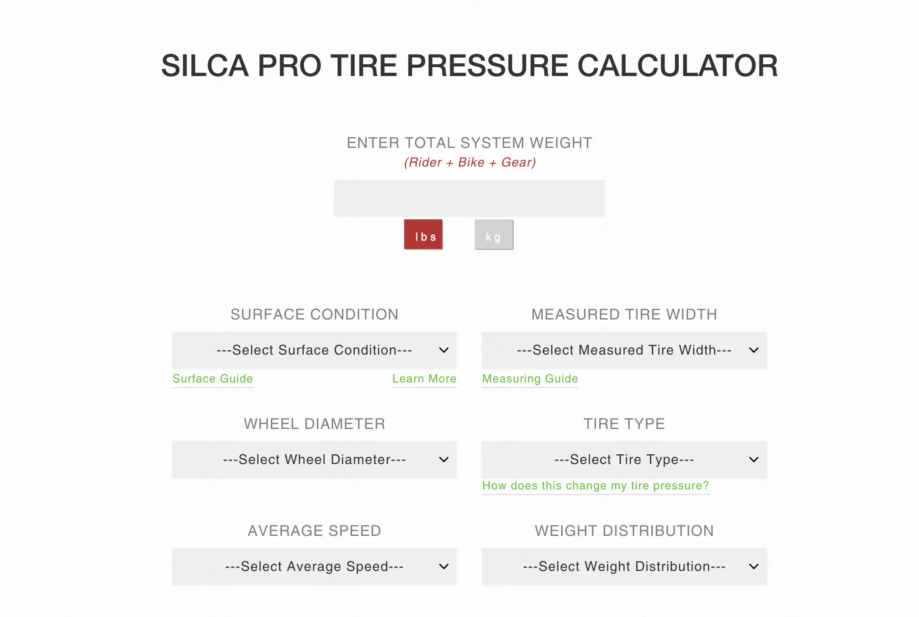Open the Wheel Diameter dropdown
The height and width of the screenshot is (617, 919).
314,460
